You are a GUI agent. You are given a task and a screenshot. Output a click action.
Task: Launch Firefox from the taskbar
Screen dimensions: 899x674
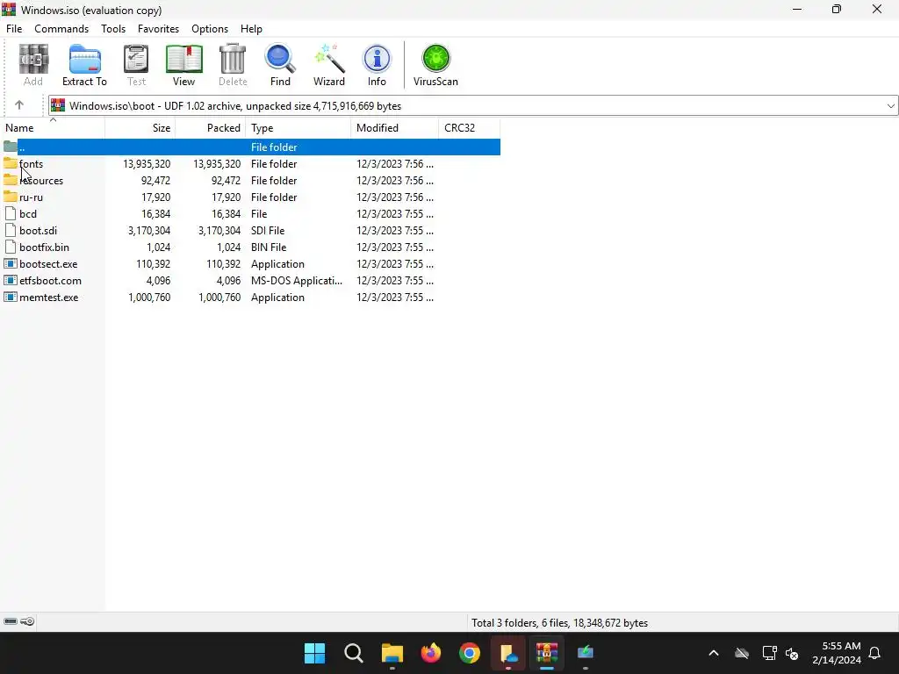[431, 653]
